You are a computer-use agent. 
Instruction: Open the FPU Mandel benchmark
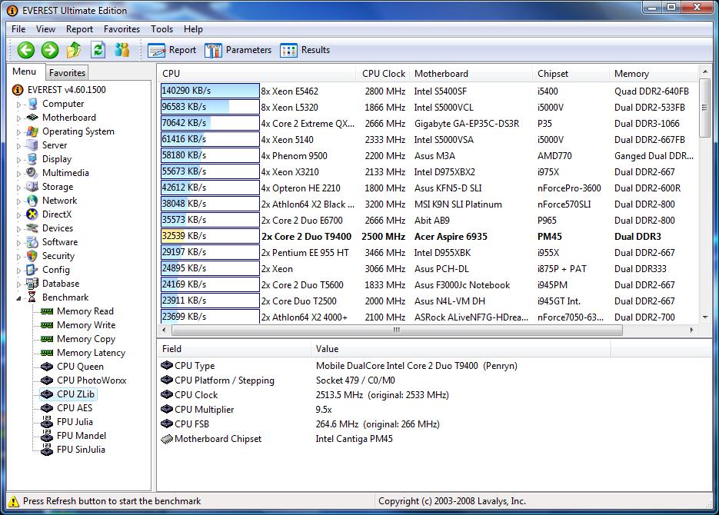tap(82, 436)
